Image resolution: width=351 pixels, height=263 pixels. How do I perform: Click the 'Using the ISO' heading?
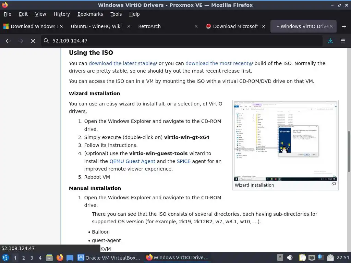pos(91,52)
